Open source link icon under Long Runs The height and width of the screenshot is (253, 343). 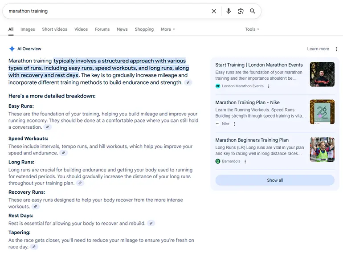[x=80, y=183]
